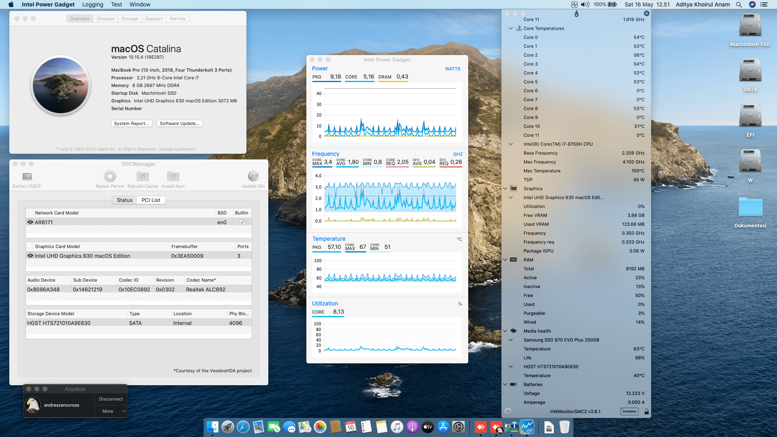The width and height of the screenshot is (777, 437).
Task: Click the 2500MHz icon in HWMonitorSMC2
Action: 629,412
